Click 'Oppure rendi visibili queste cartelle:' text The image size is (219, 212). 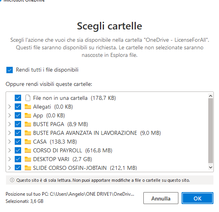click(x=49, y=84)
